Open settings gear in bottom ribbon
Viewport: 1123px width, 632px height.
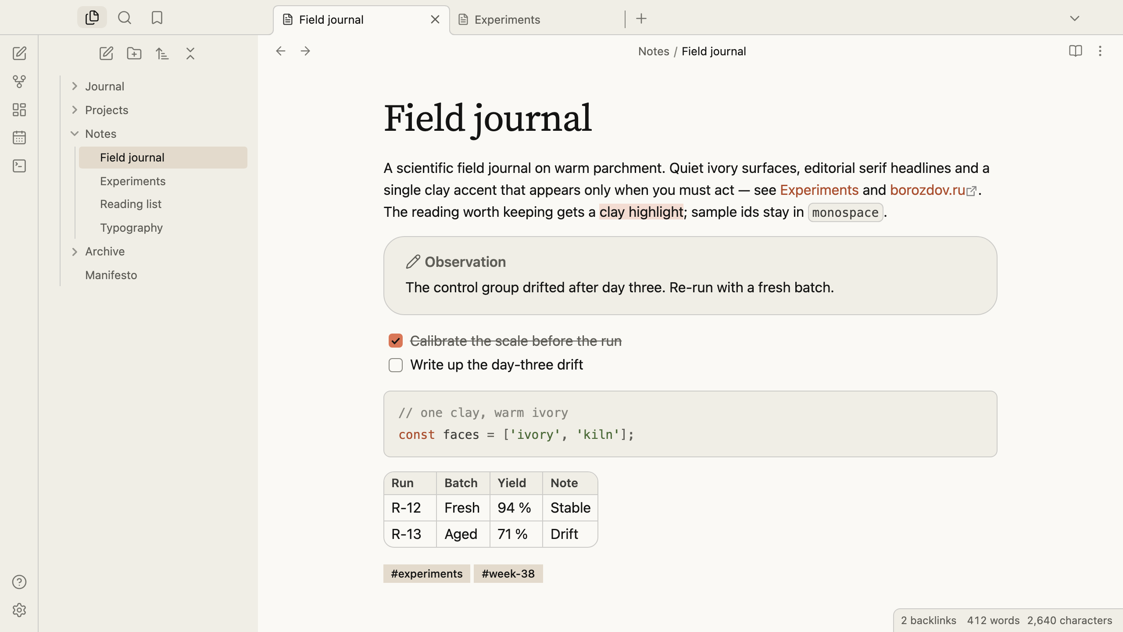click(x=19, y=610)
